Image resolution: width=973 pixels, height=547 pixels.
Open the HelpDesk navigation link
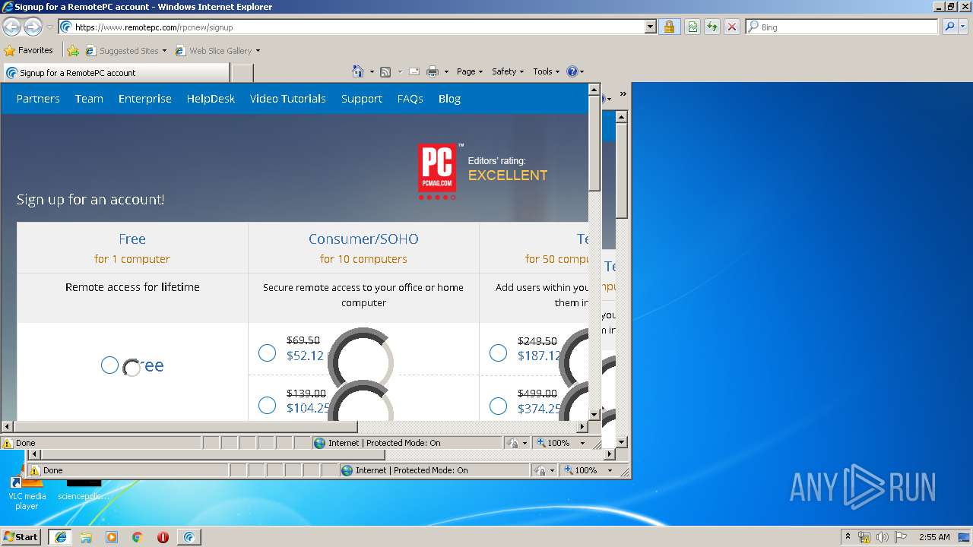[211, 99]
